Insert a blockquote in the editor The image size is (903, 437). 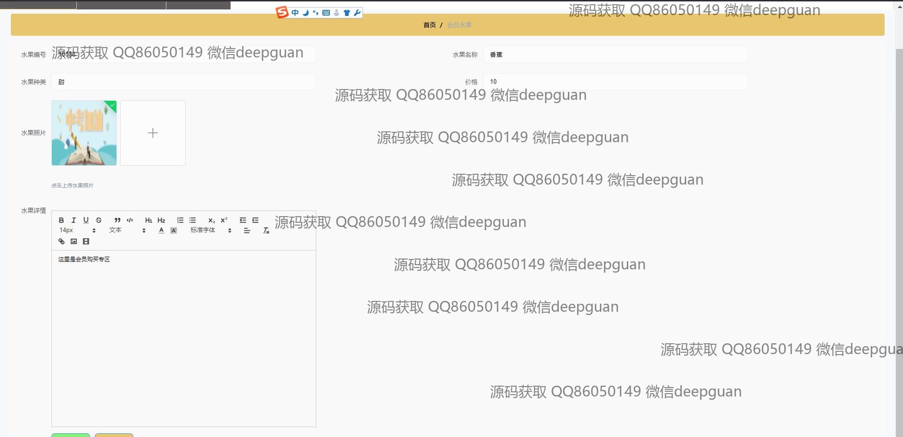pos(117,220)
